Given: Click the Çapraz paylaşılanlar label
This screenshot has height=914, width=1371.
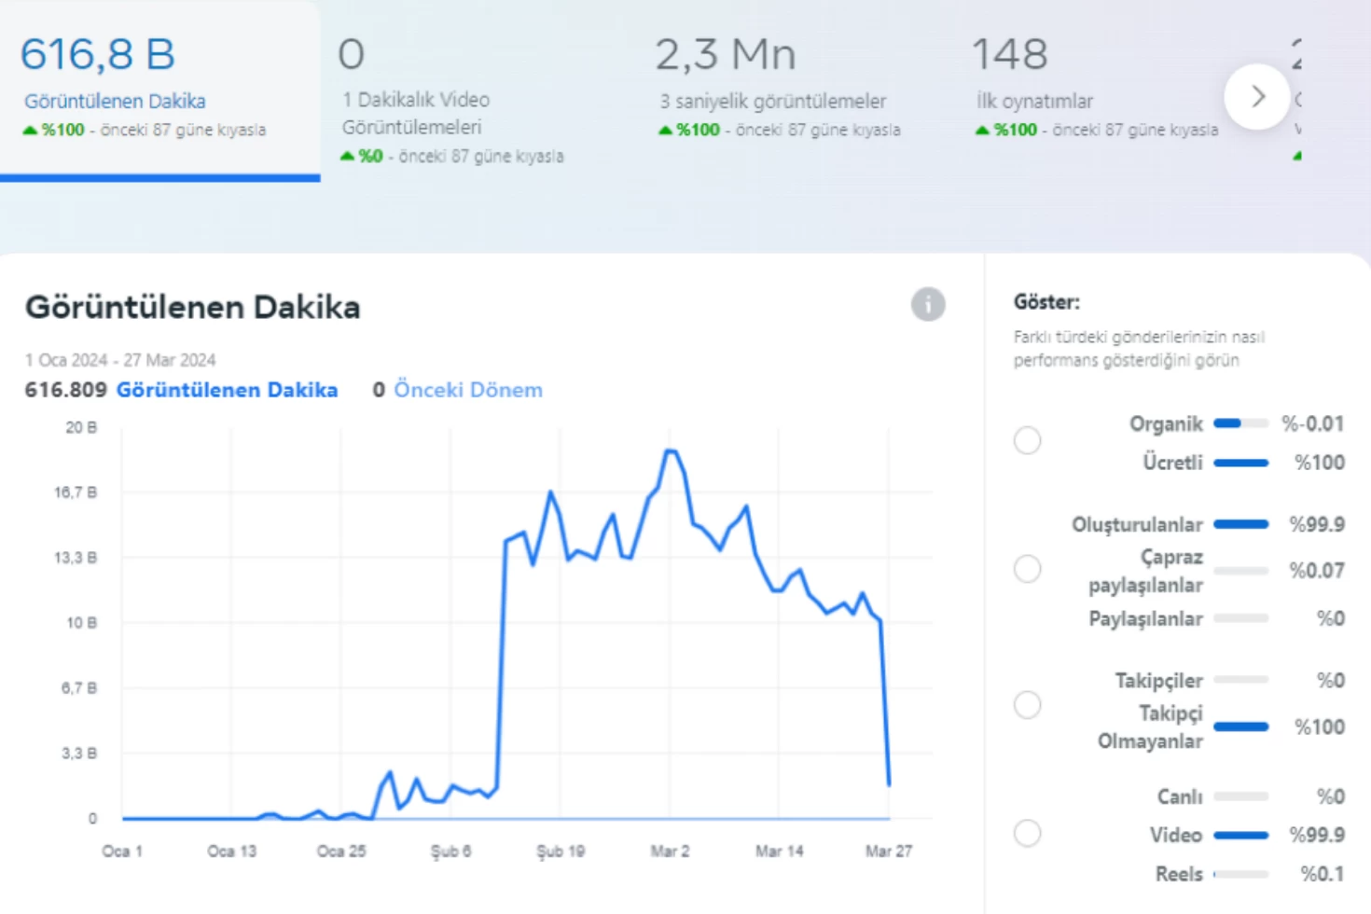Looking at the screenshot, I should point(1146,571).
